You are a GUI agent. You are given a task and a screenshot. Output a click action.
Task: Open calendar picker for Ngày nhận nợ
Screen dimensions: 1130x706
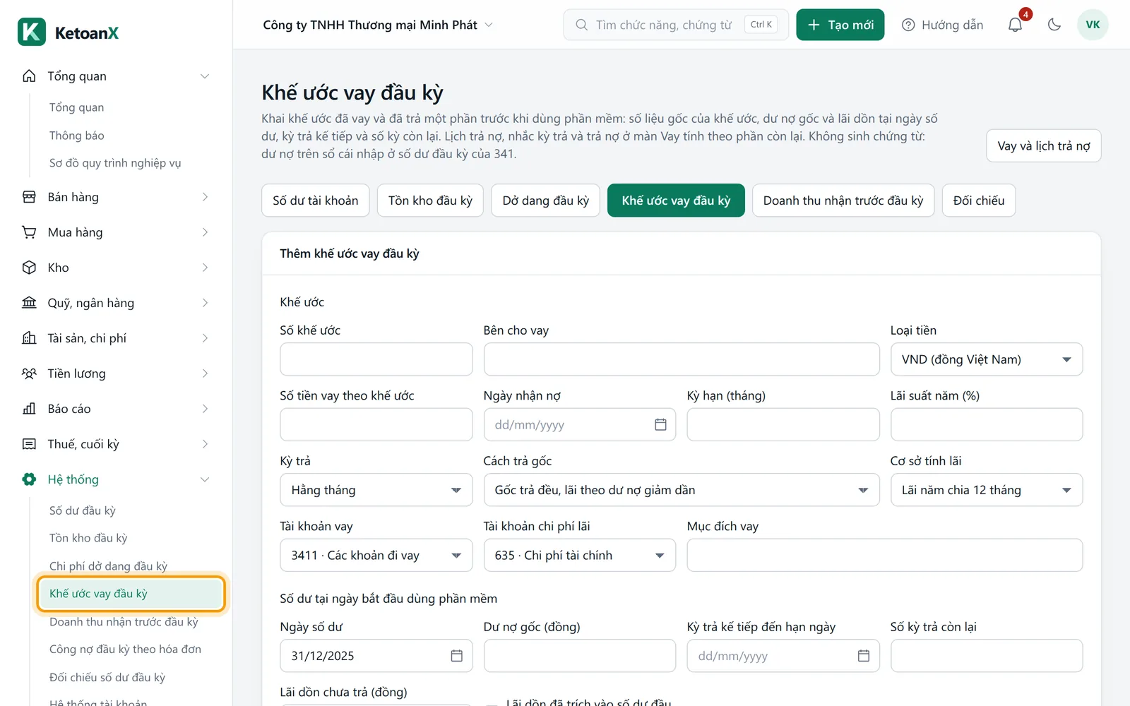click(x=660, y=424)
